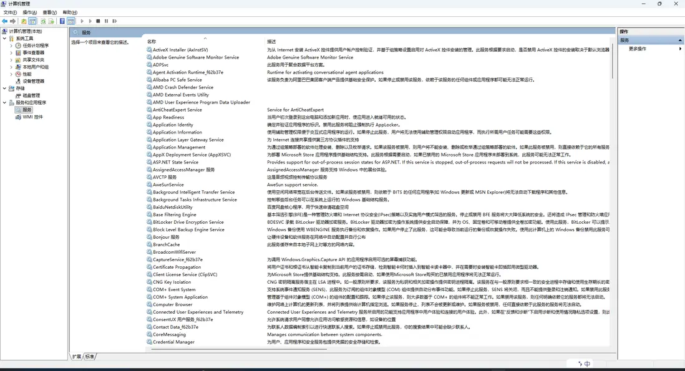Expand the 共享文件夹 tree node
The width and height of the screenshot is (685, 371).
pos(11,60)
